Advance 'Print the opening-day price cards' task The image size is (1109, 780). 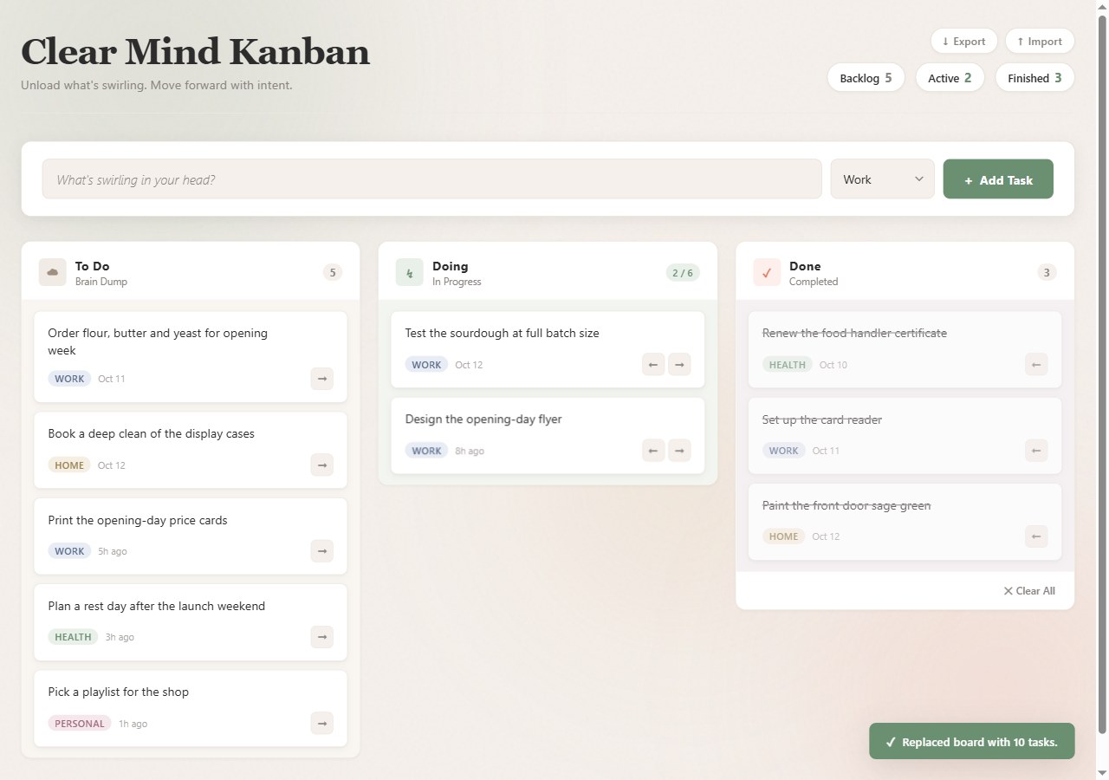(322, 551)
